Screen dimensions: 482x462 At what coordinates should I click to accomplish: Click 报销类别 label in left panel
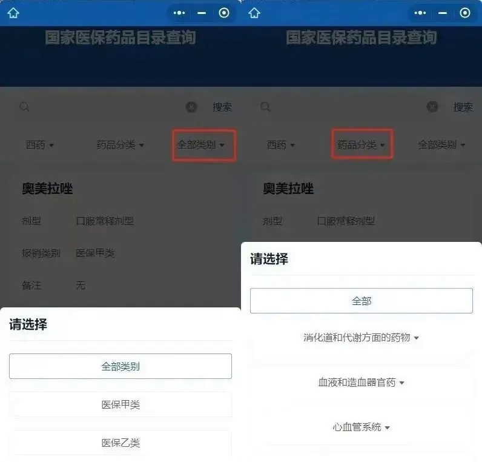click(41, 253)
